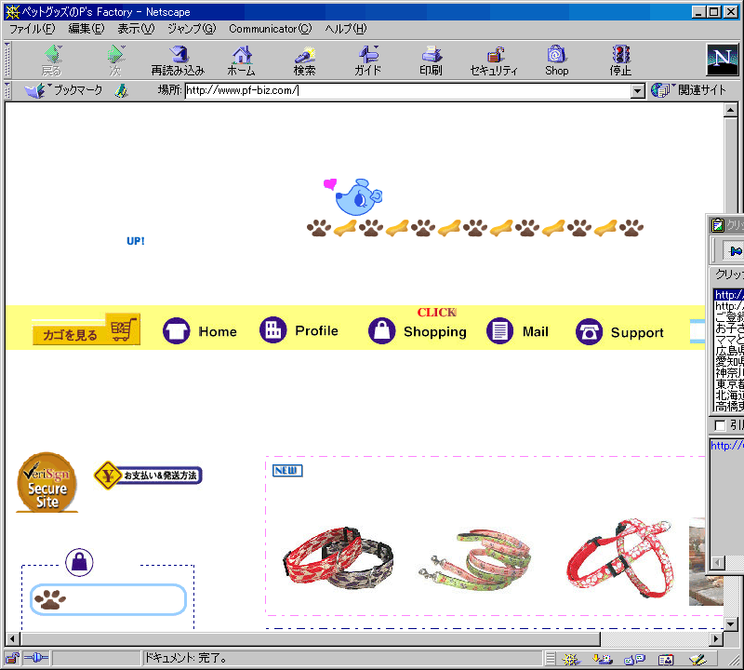Open the ブックマーク bookmarks dropdown
This screenshot has height=670, width=744.
[x=63, y=90]
